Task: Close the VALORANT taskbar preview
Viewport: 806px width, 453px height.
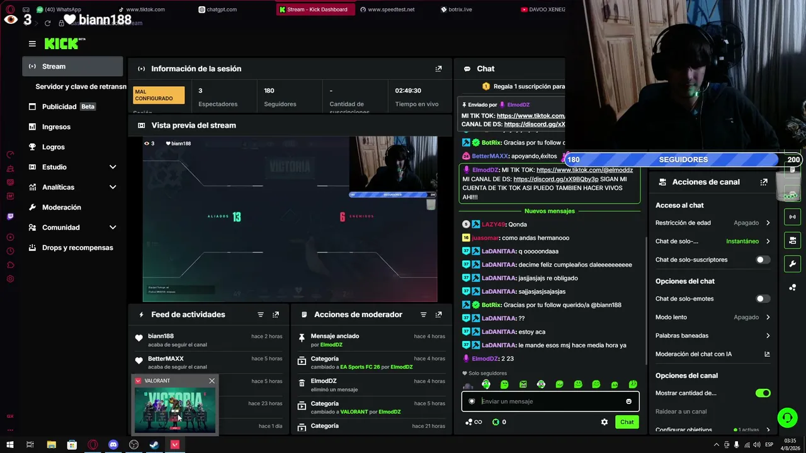Action: click(212, 381)
